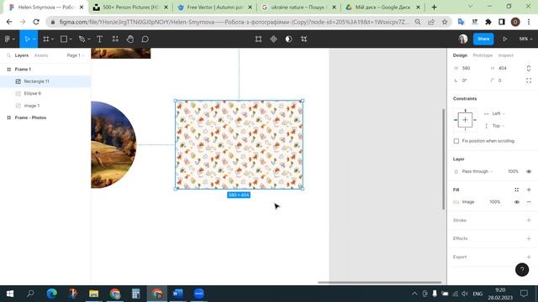Open the Help question mark button
The image size is (538, 302).
click(x=522, y=269)
